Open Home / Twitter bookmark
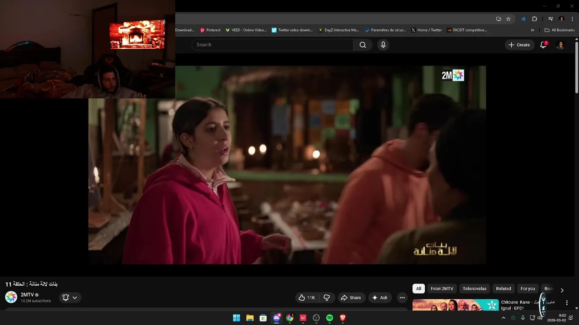Viewport: 579px width, 325px height. point(427,30)
